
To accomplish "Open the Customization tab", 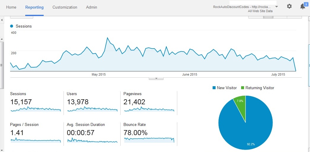I will point(65,7).
